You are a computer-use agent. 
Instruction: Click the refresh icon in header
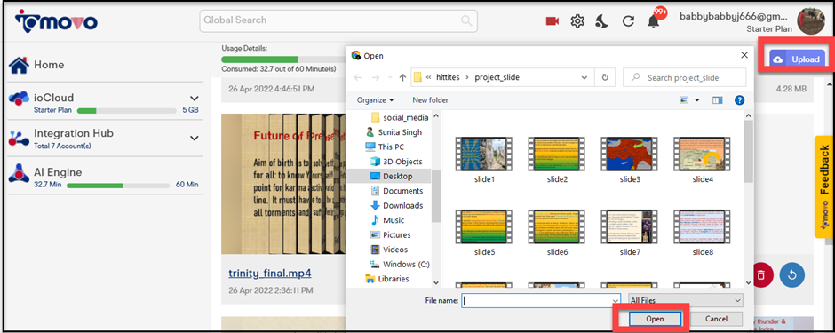[x=628, y=21]
